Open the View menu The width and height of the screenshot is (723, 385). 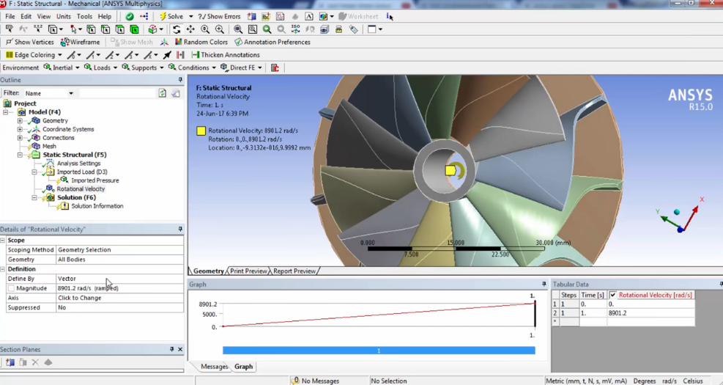(44, 17)
